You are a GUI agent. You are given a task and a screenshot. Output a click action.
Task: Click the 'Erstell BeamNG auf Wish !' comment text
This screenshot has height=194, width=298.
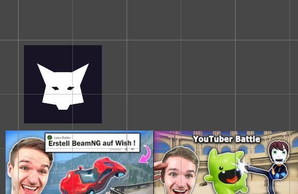tap(92, 143)
